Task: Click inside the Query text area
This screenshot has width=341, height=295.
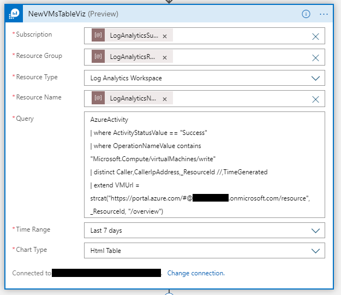Action: (x=205, y=165)
